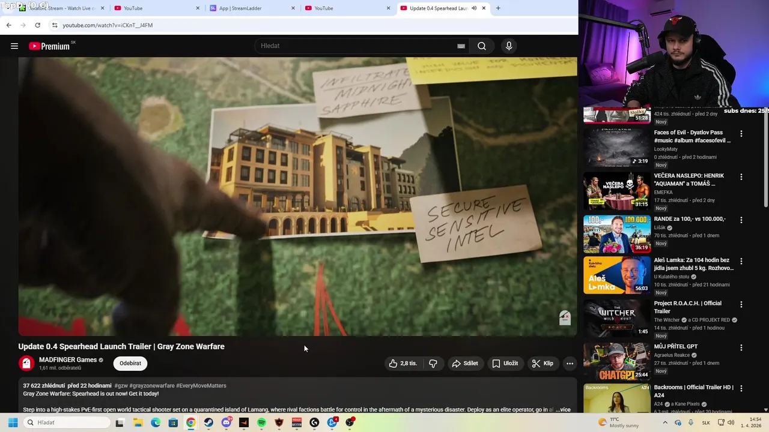Create a clip with Klip button
769x432 pixels.
tap(543, 363)
